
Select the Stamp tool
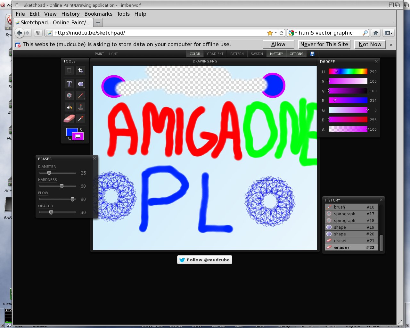point(81,107)
